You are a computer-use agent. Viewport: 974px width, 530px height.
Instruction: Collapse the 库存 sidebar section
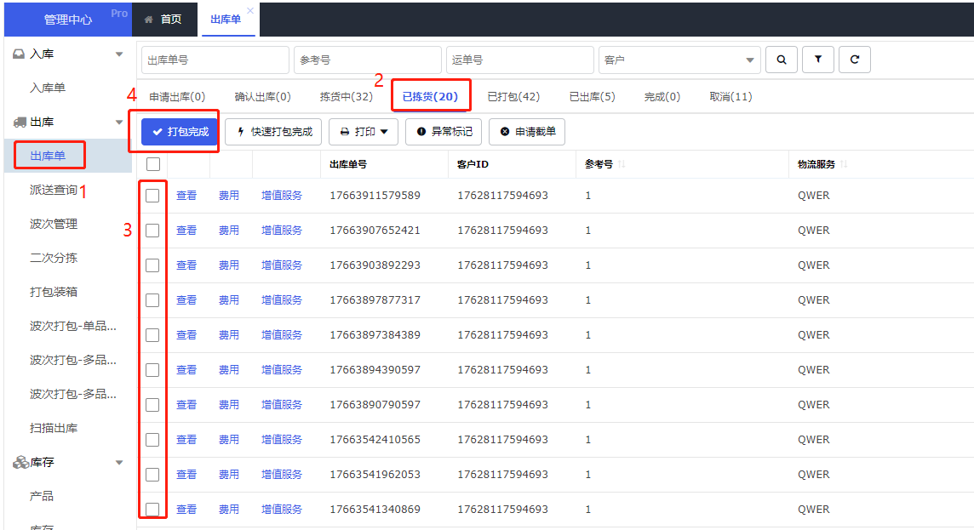pyautogui.click(x=119, y=462)
